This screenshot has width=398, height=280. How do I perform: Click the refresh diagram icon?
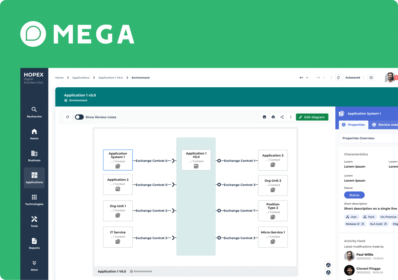(67, 117)
